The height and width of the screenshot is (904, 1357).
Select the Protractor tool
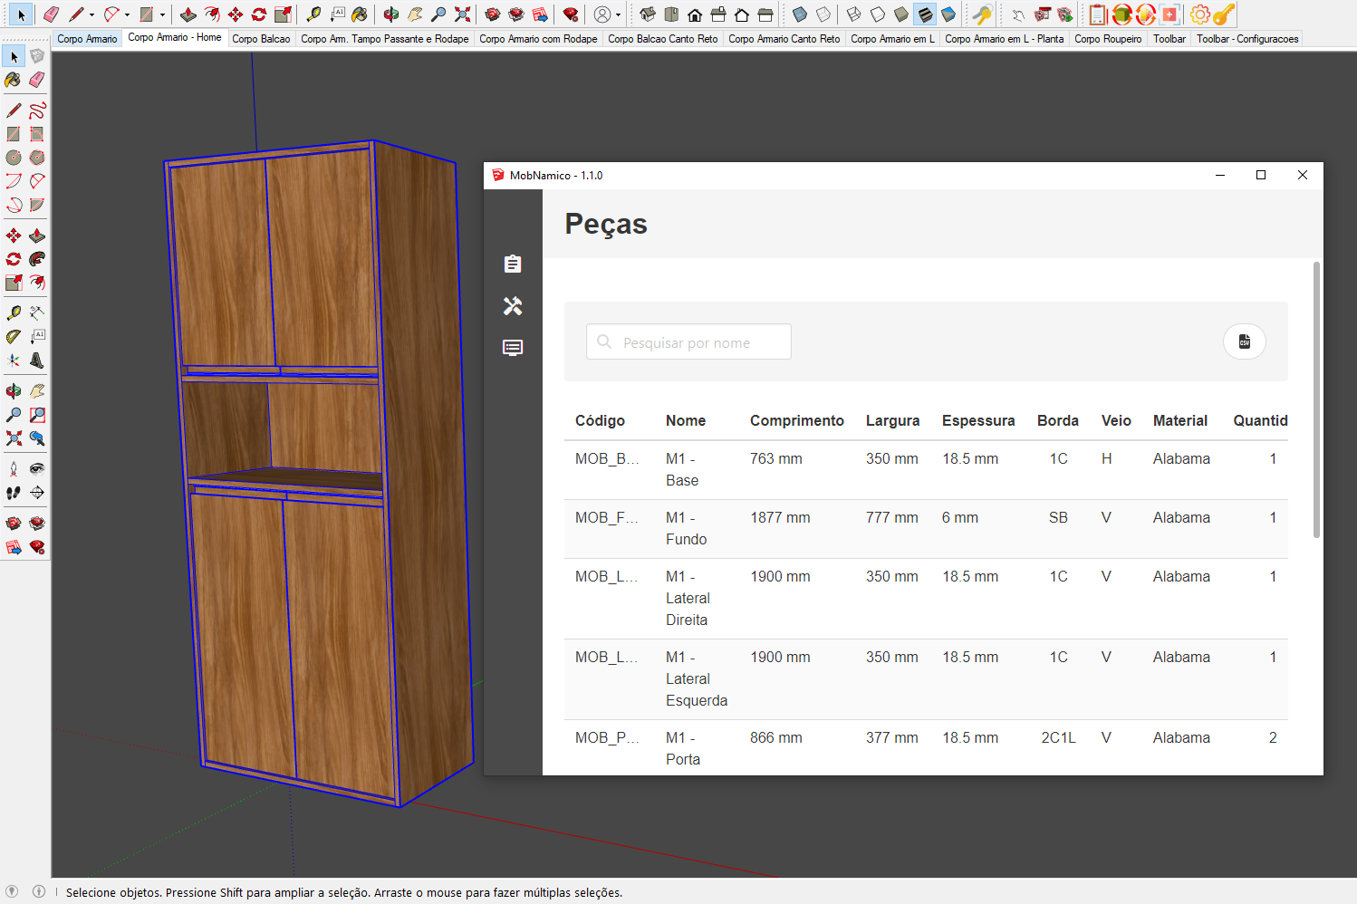tap(14, 336)
